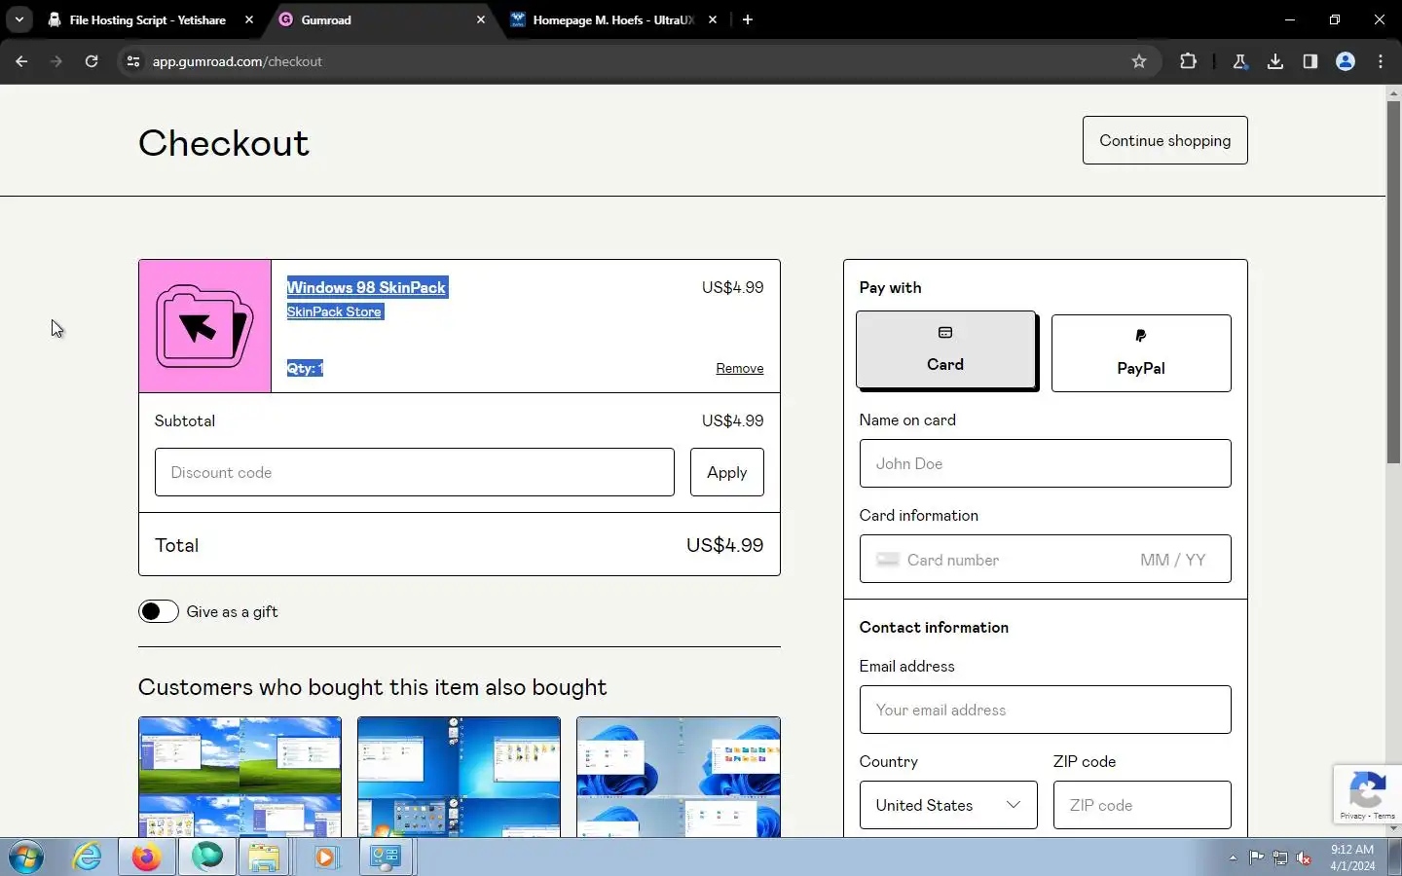
Task: Open the taskbar clock and date
Action: pyautogui.click(x=1352, y=858)
